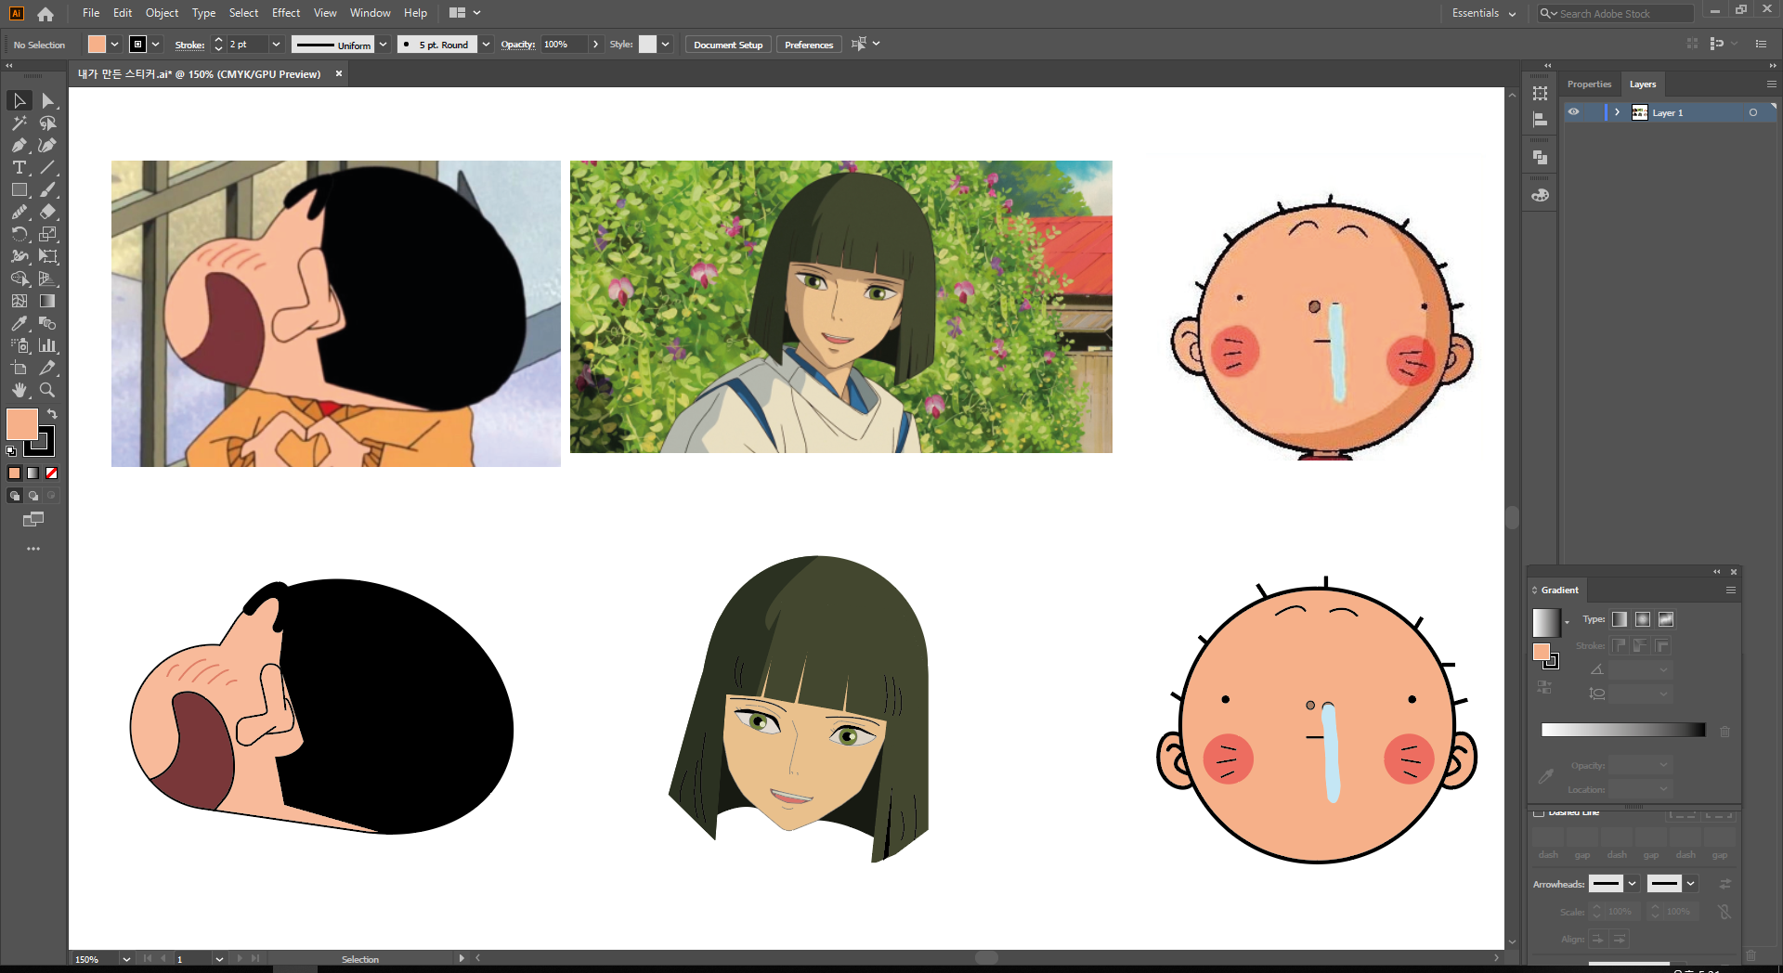Choose the Eraser tool

(48, 212)
